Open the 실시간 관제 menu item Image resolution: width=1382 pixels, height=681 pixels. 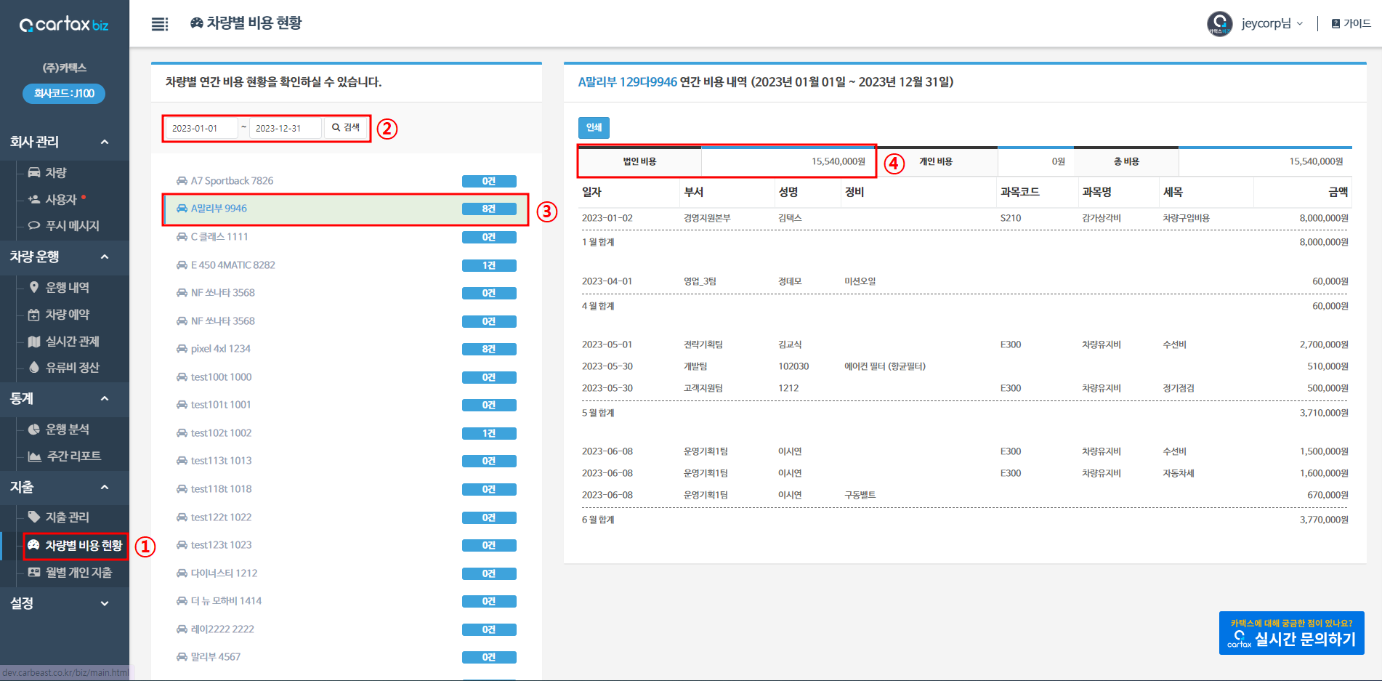(63, 341)
